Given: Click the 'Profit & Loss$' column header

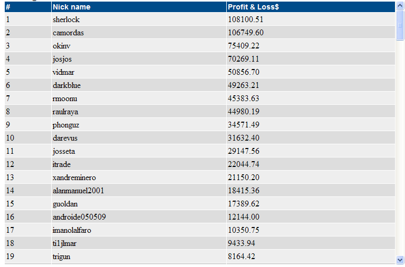Looking at the screenshot, I should pyautogui.click(x=253, y=7).
